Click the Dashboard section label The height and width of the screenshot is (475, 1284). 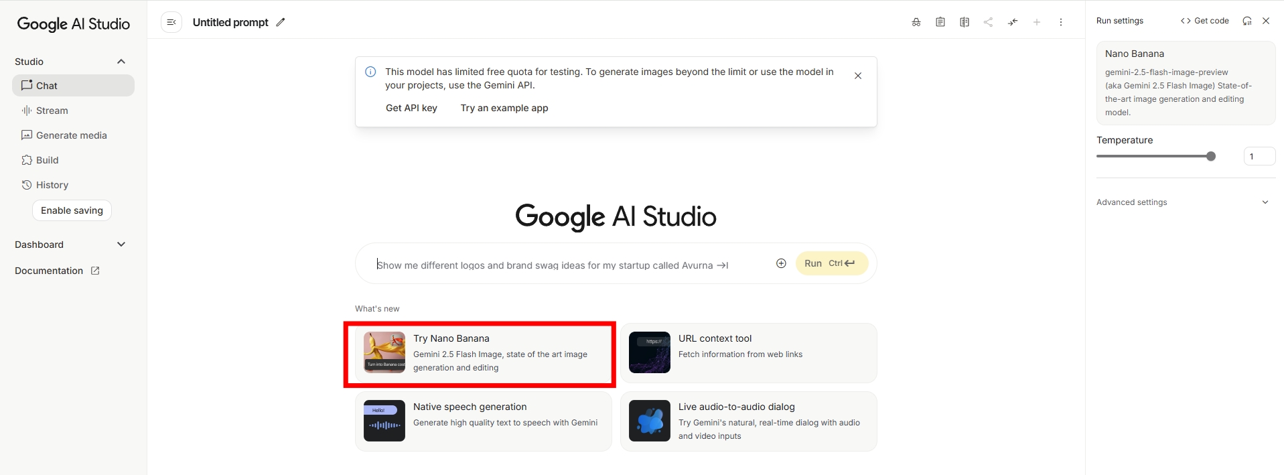(x=39, y=245)
